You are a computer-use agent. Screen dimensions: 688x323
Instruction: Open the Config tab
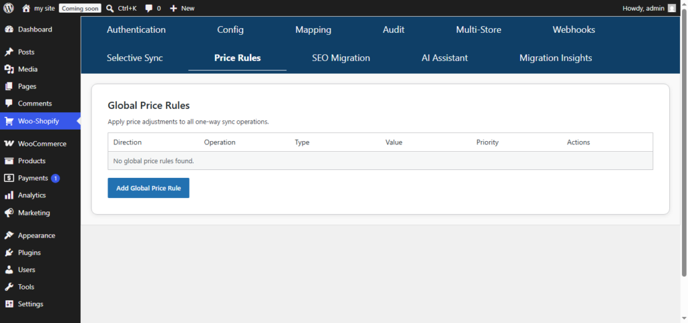(x=230, y=30)
